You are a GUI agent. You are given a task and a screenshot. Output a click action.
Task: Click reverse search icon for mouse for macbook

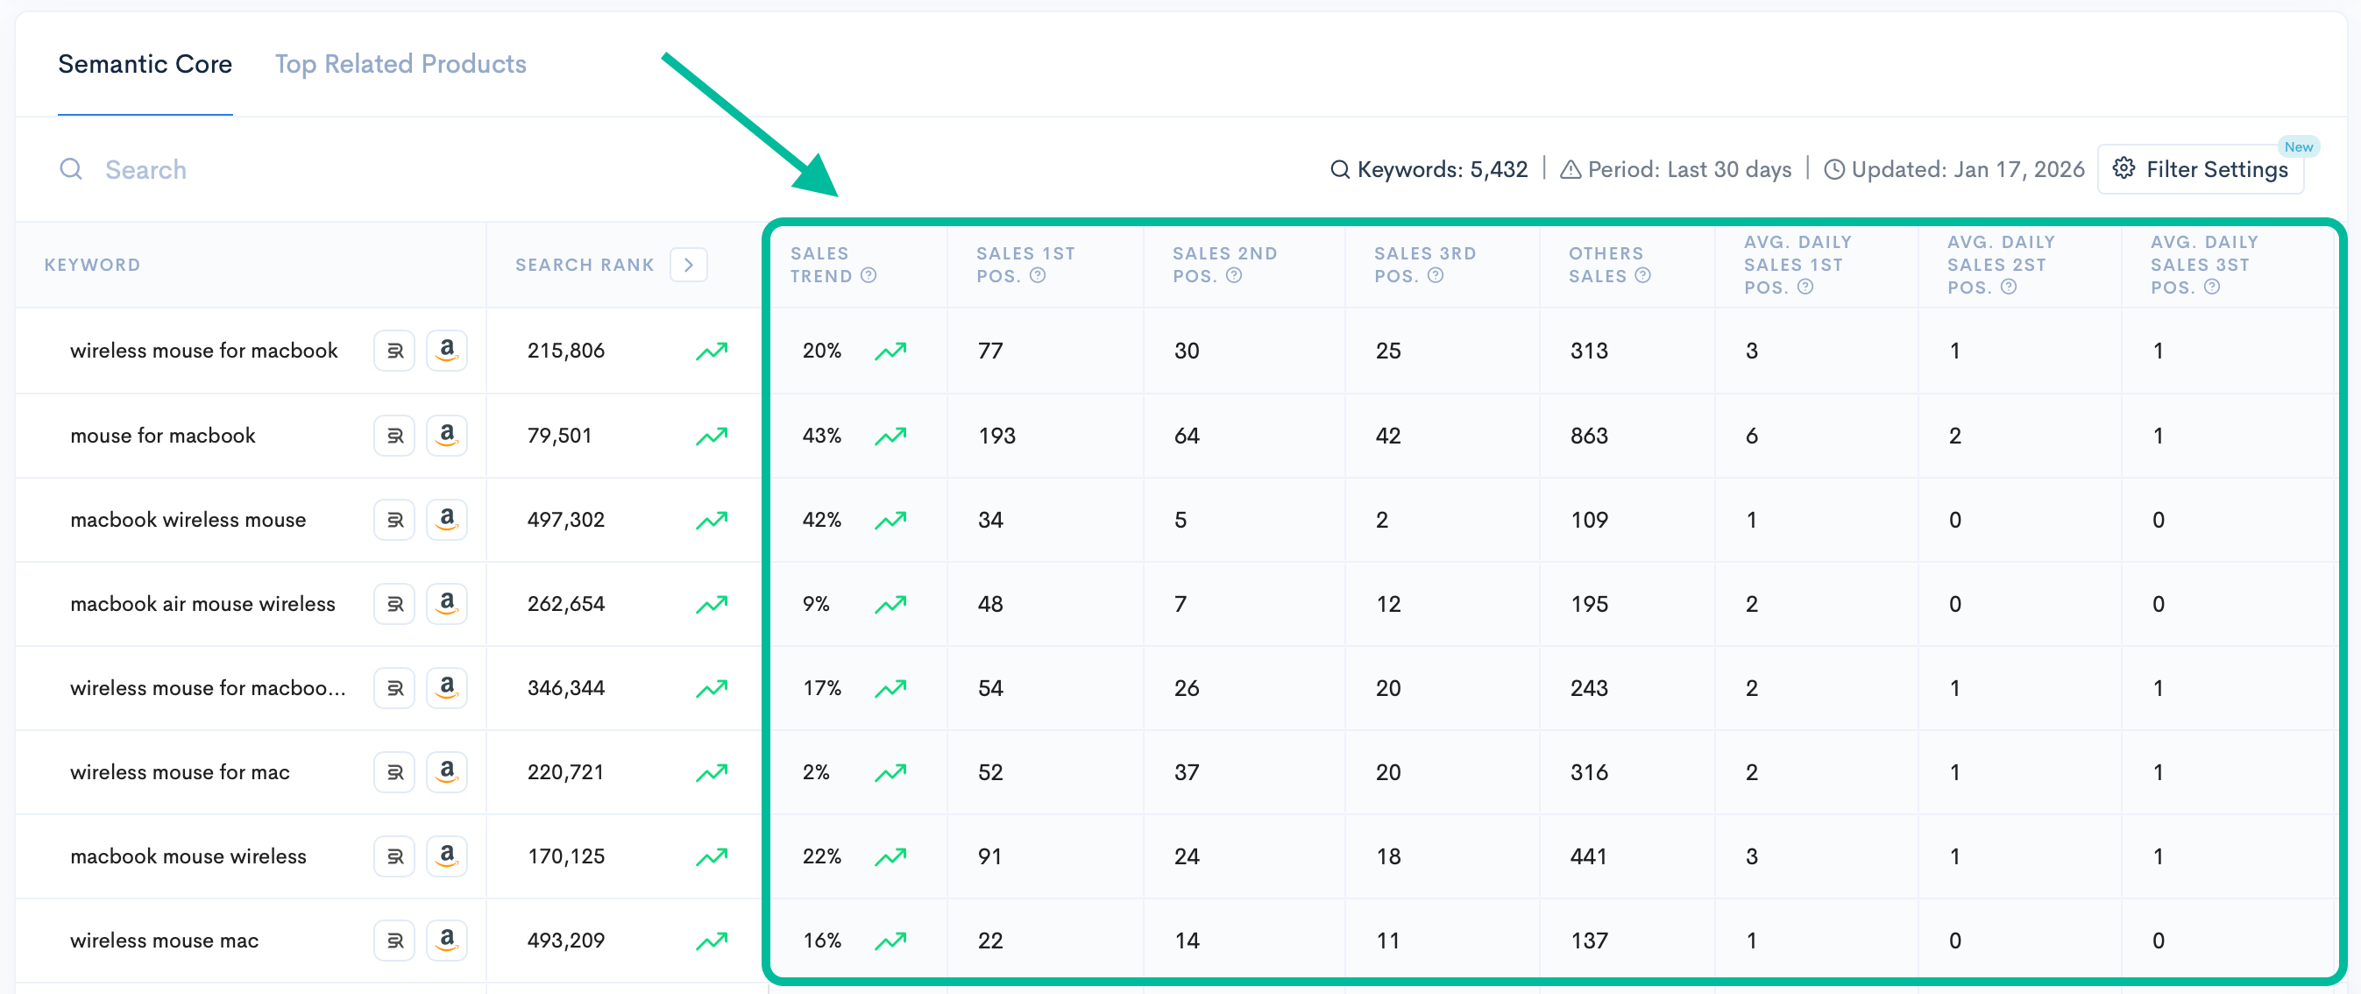tap(395, 436)
